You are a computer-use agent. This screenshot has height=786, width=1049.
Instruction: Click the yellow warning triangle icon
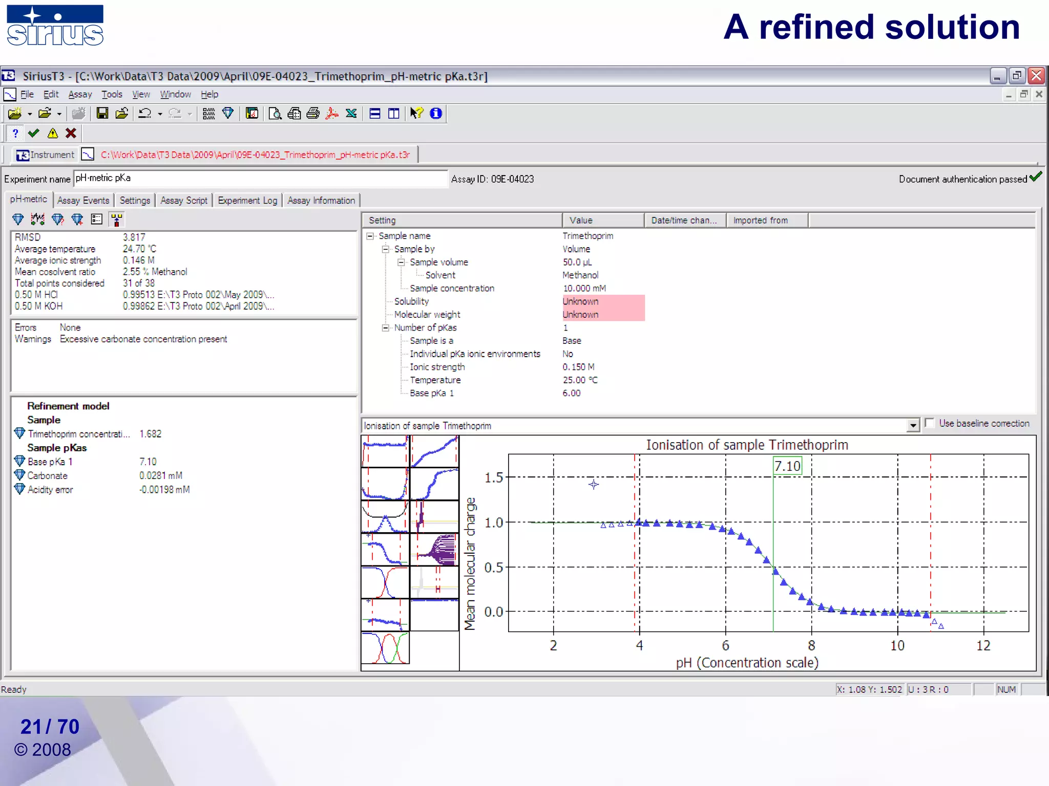[x=52, y=134]
